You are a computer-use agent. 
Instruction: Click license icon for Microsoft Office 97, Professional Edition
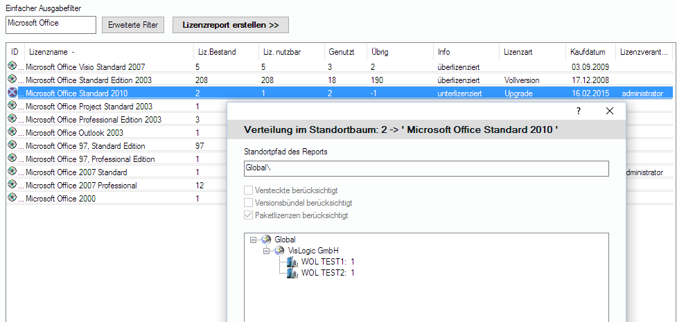12,159
